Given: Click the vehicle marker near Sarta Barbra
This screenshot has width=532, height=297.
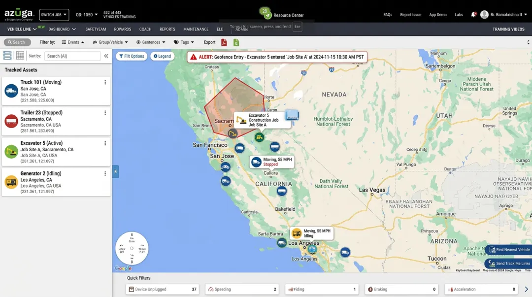Looking at the screenshot, I should (x=282, y=243).
